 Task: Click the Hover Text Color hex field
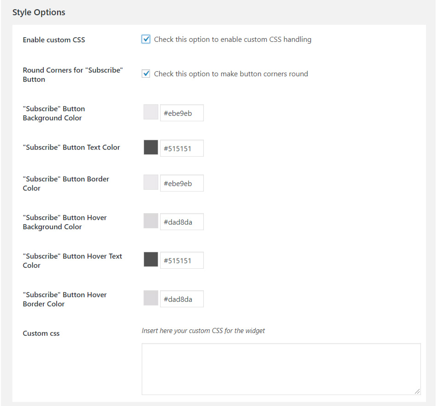tap(182, 260)
